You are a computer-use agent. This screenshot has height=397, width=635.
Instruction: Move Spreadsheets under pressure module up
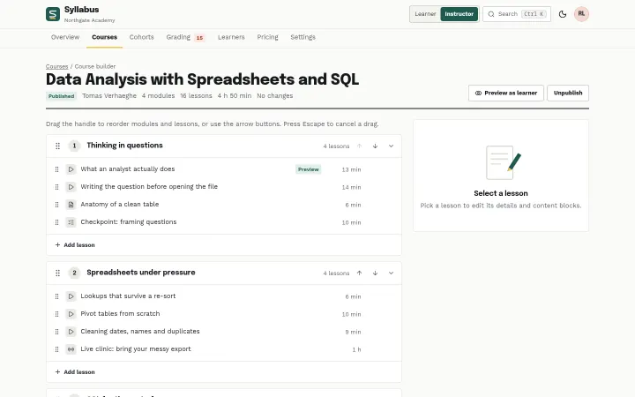pos(359,273)
